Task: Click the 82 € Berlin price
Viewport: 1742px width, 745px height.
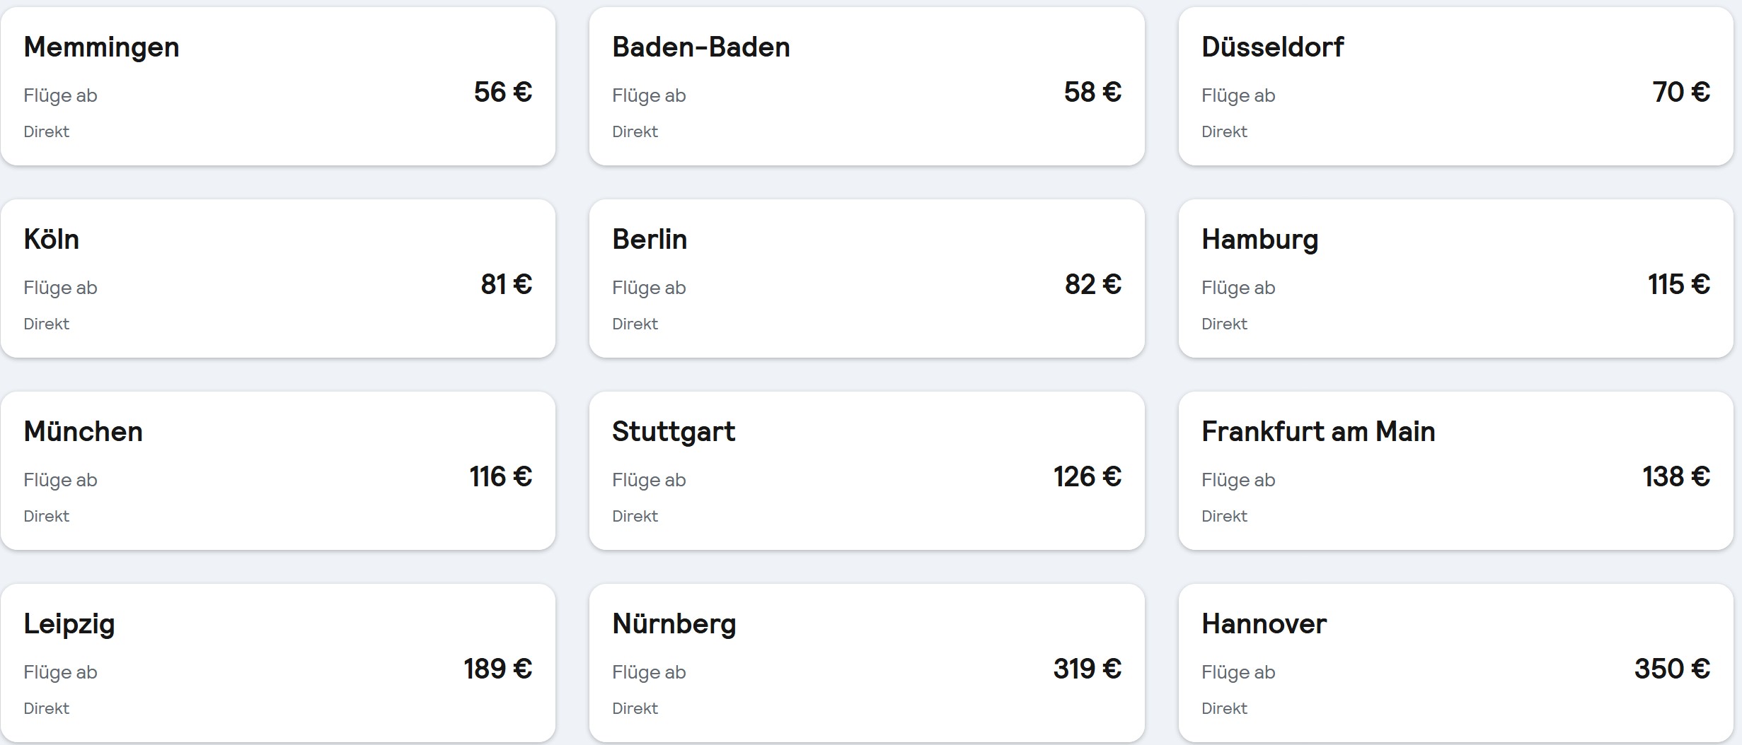Action: [x=1093, y=284]
